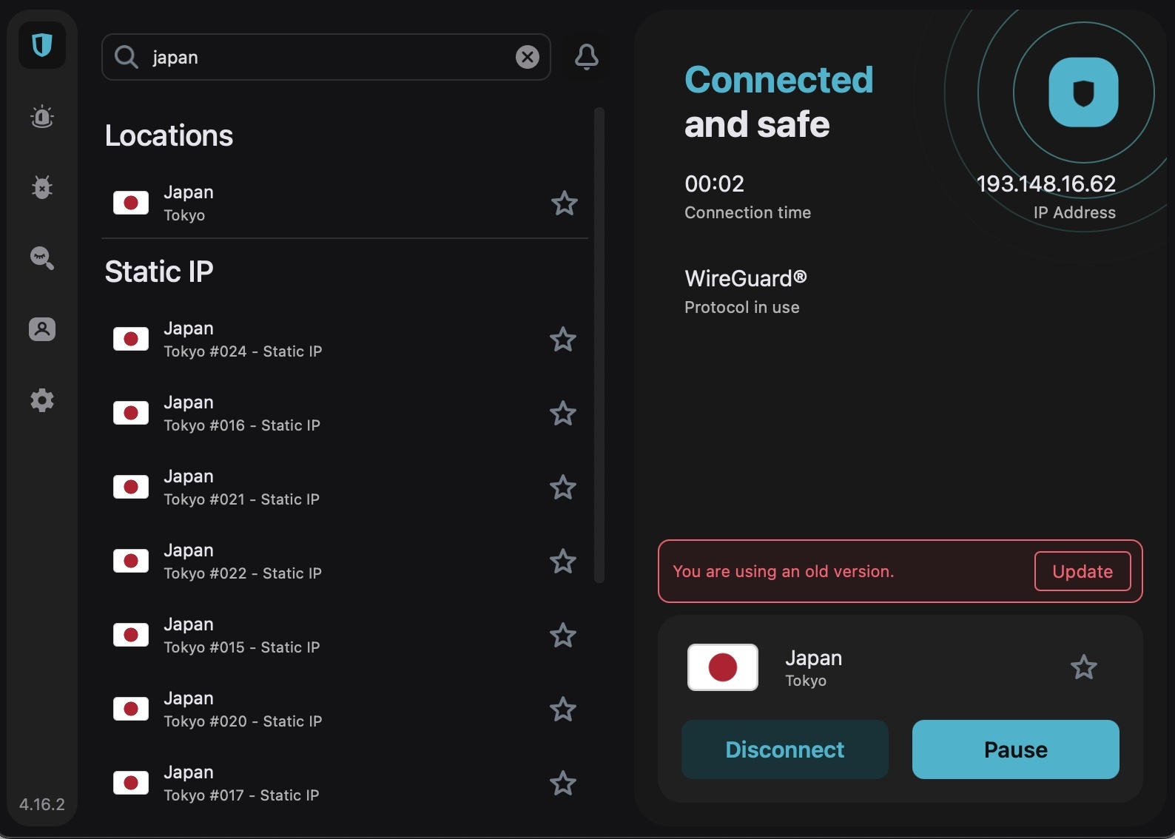Select Tokyo #015 - Static IP server

click(x=345, y=636)
